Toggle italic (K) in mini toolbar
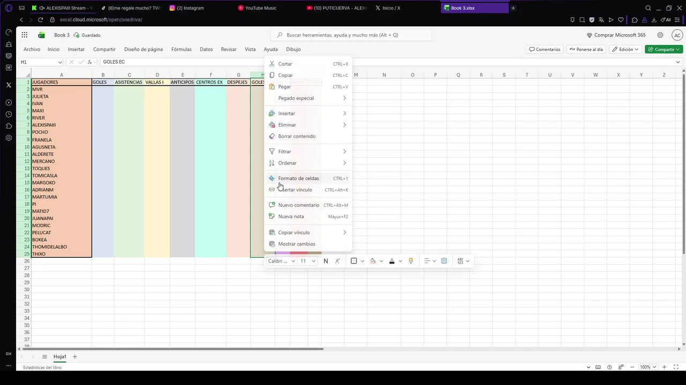Screen dimensions: 686x385 tap(338, 261)
